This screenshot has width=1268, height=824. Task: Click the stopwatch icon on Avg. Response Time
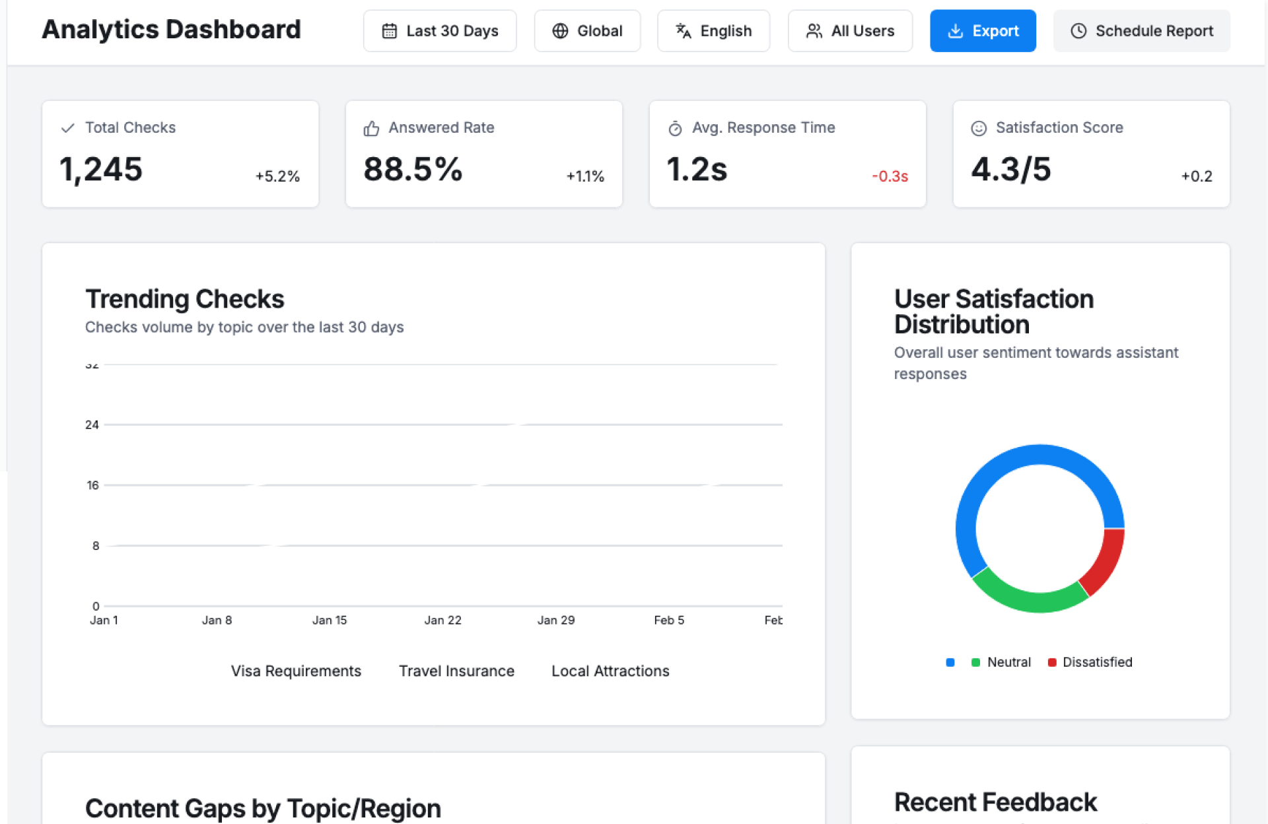pos(675,128)
